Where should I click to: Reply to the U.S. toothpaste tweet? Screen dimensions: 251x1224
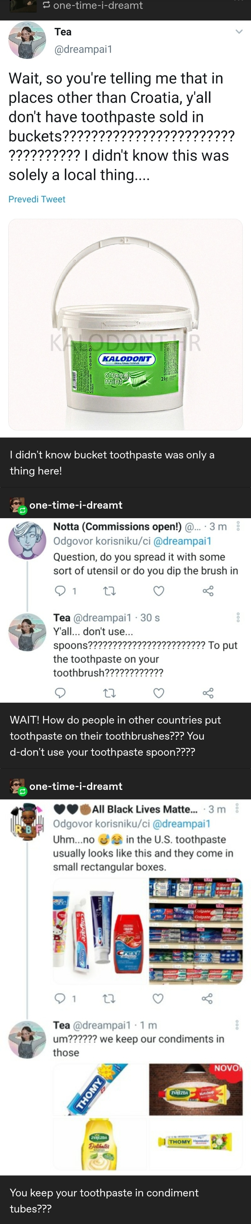click(x=60, y=998)
